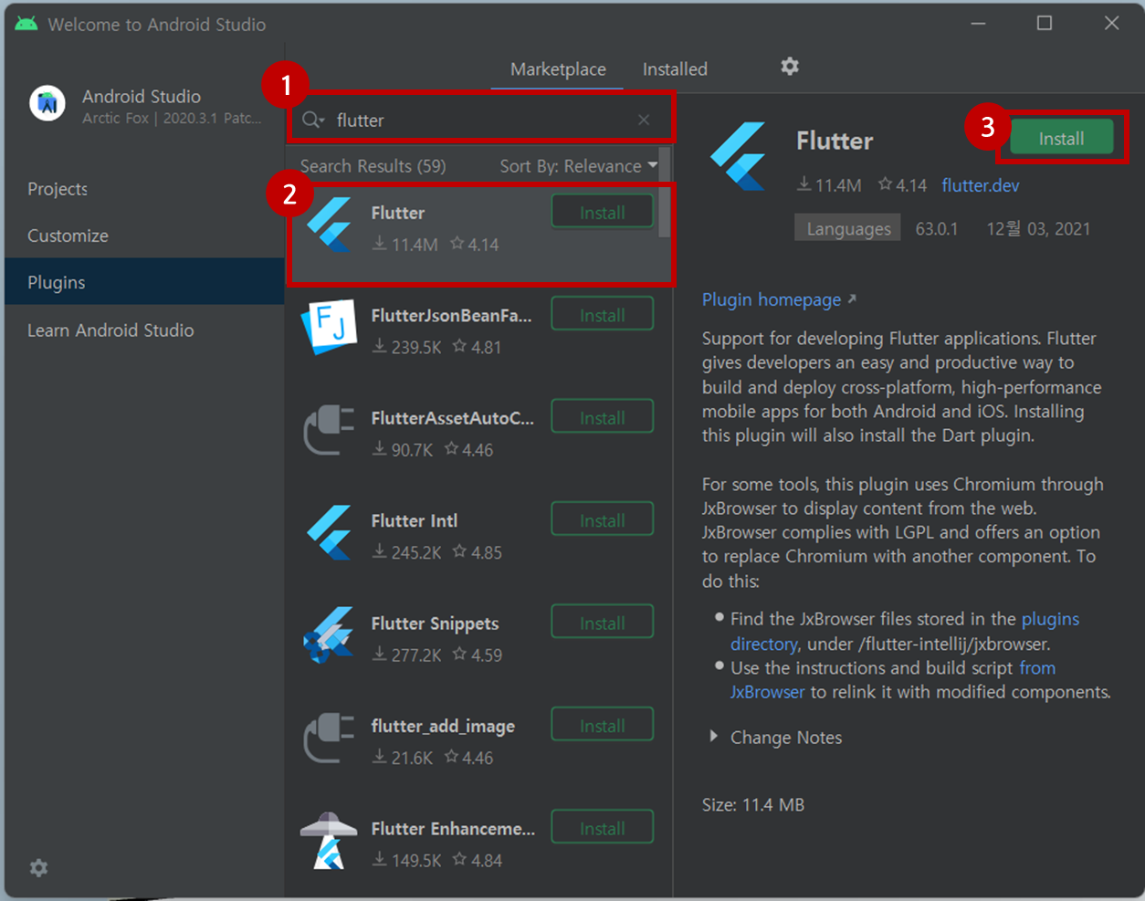This screenshot has height=901, width=1145.
Task: Click the results list scrollbar
Action: [x=665, y=192]
